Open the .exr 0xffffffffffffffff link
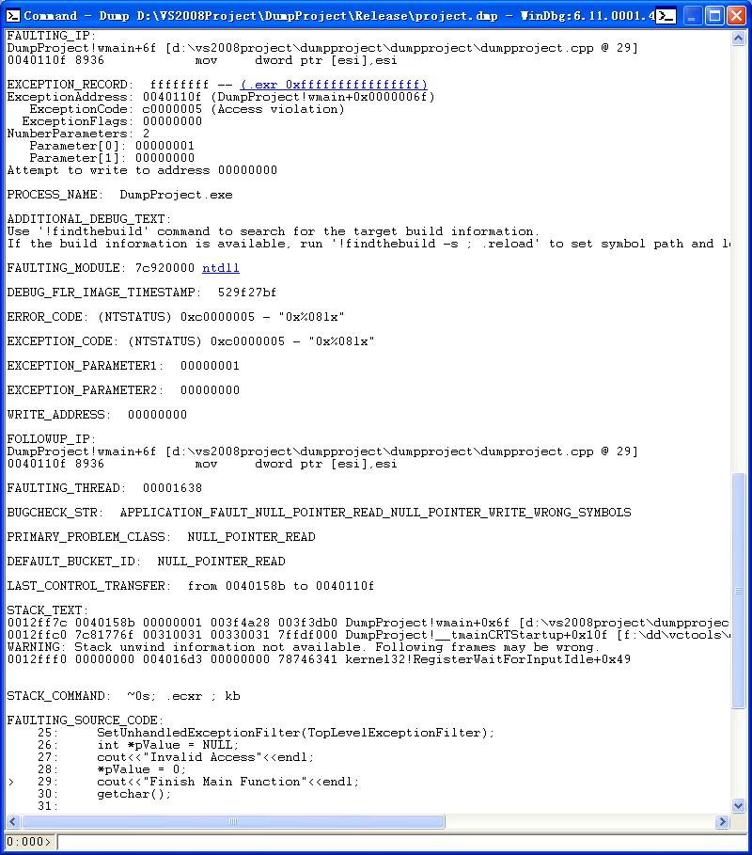Image resolution: width=752 pixels, height=855 pixels. click(x=334, y=85)
